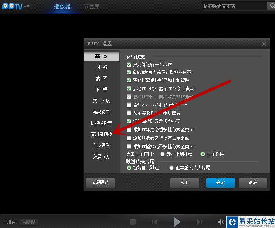Click the PPTV logo icon
The width and height of the screenshot is (275, 228).
pyautogui.click(x=12, y=6)
